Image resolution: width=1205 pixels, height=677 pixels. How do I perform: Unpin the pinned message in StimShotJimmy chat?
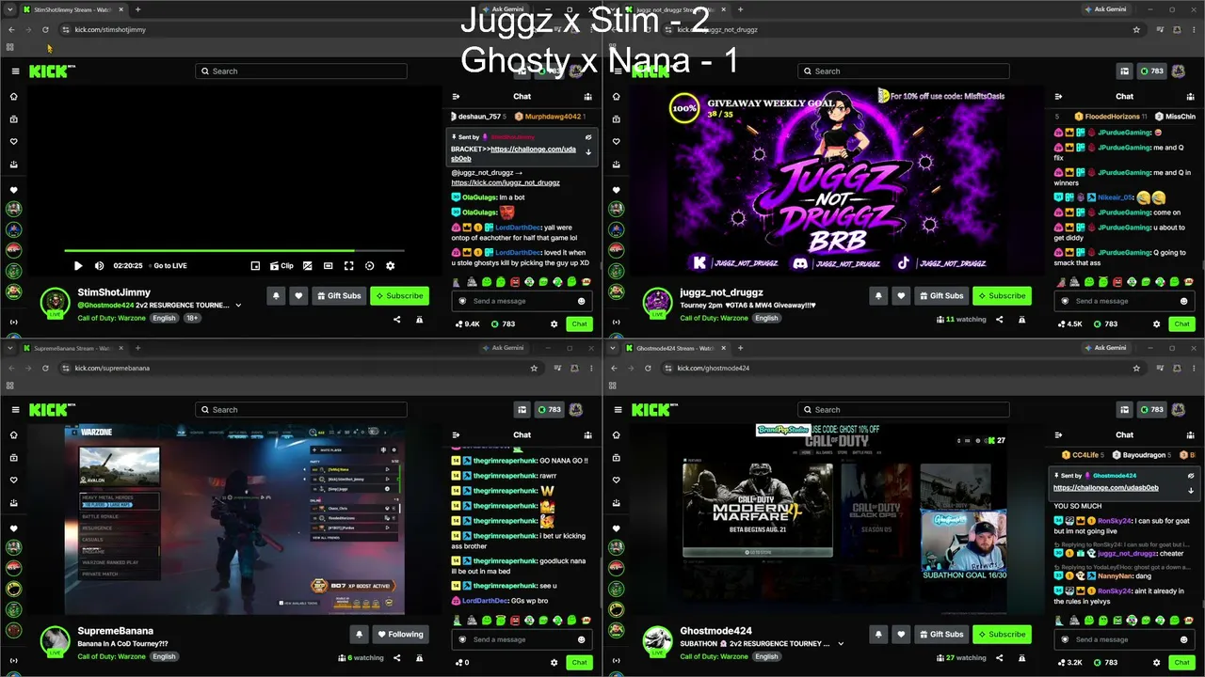click(x=588, y=137)
